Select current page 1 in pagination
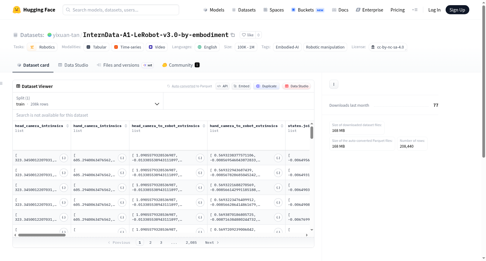Image resolution: width=486 pixels, height=261 pixels. tap(140, 243)
